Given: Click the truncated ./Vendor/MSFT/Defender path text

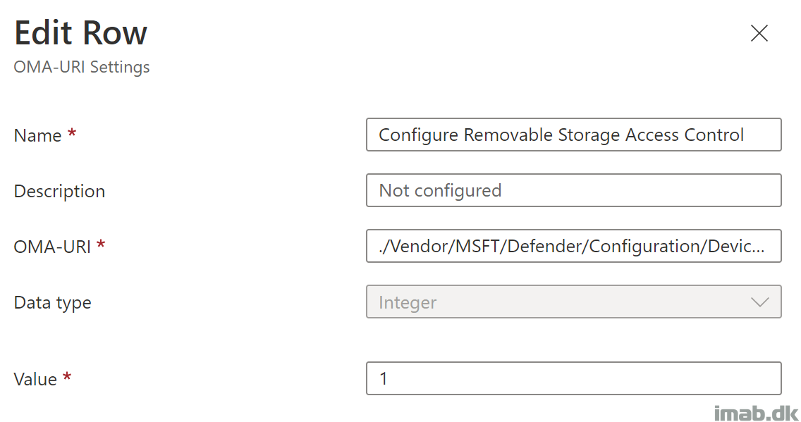Looking at the screenshot, I should [x=572, y=247].
